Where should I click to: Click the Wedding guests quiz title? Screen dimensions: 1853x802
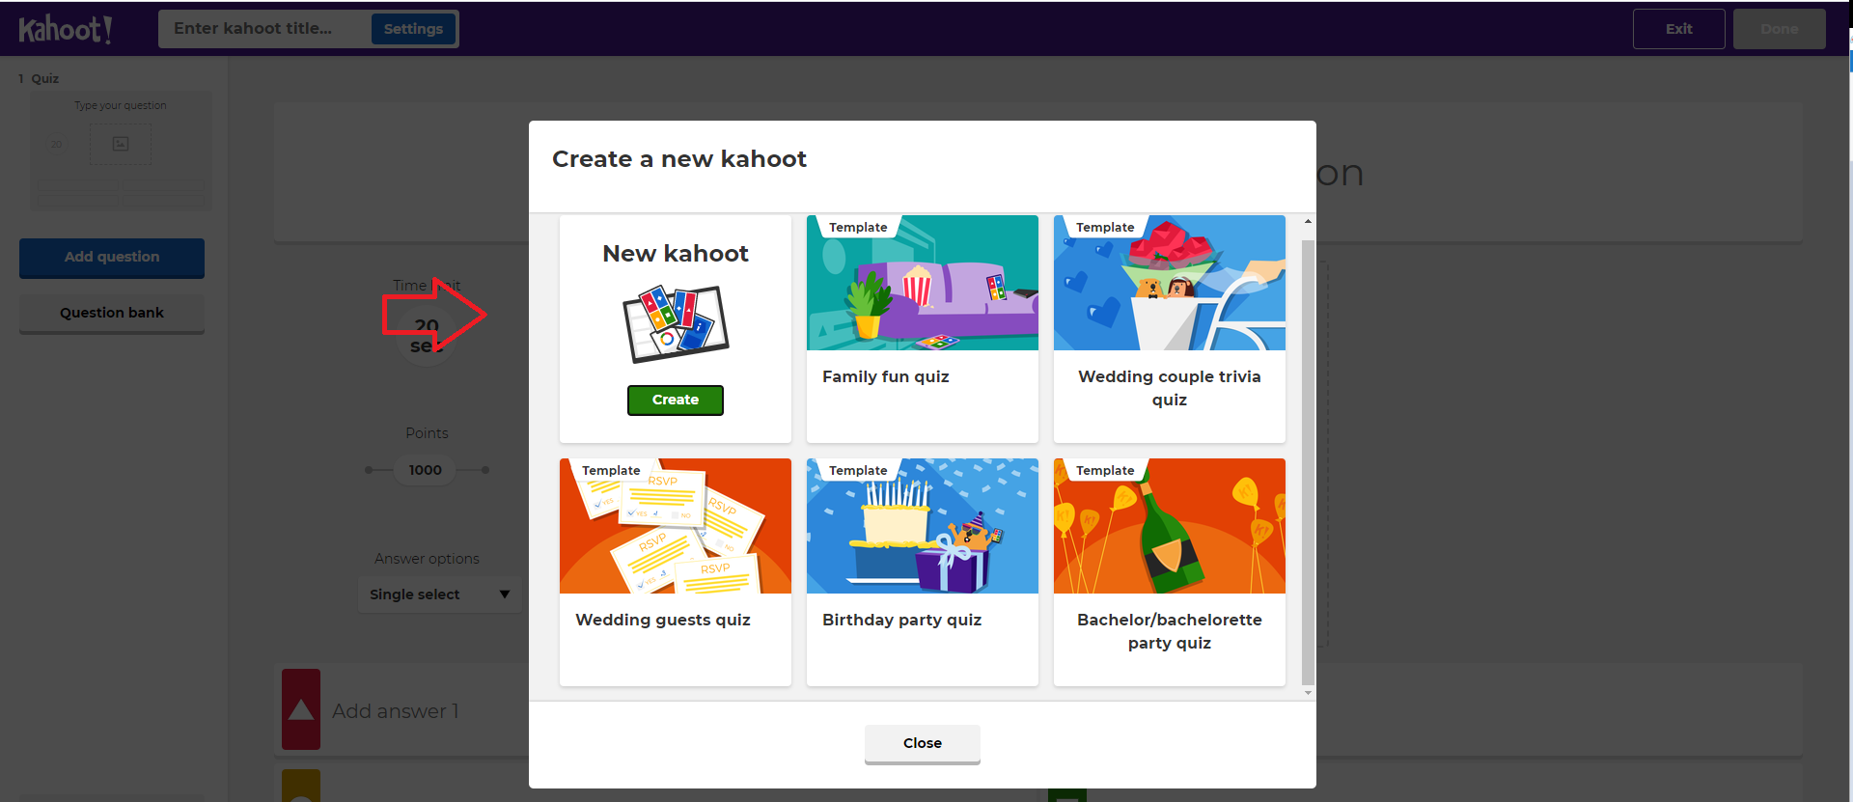pyautogui.click(x=663, y=620)
